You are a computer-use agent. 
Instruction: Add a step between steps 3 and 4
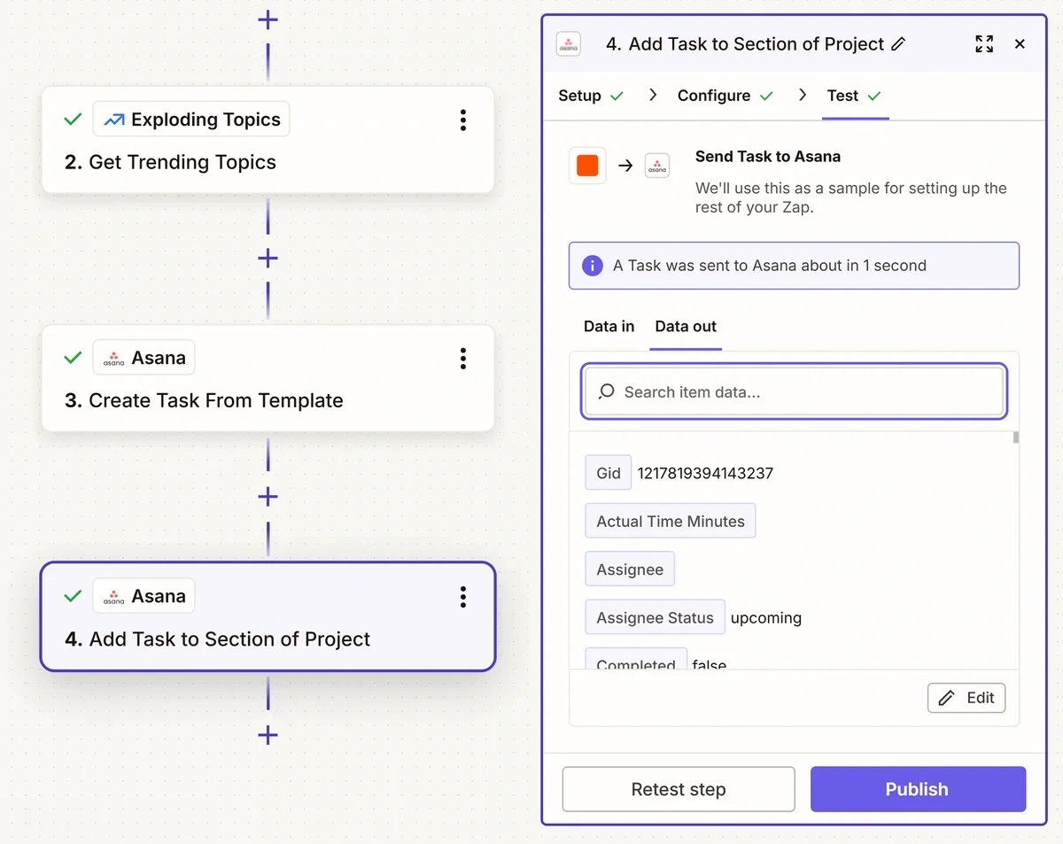tap(268, 497)
